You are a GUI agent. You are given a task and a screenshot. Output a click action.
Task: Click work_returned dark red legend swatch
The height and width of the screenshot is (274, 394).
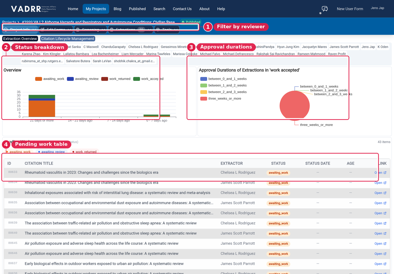click(x=105, y=79)
